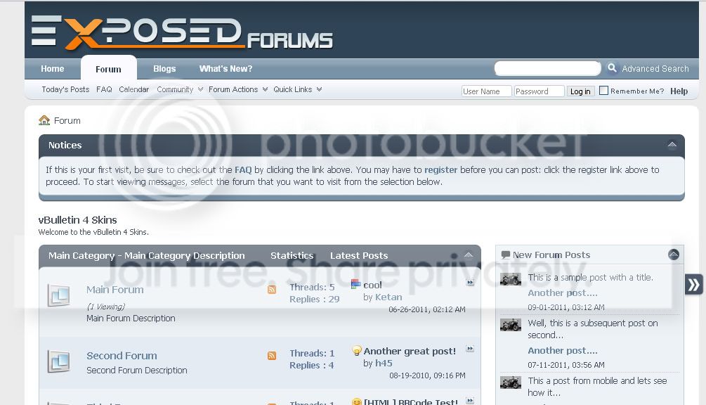Open user Ketan's profile
The height and width of the screenshot is (405, 706).
pos(388,297)
